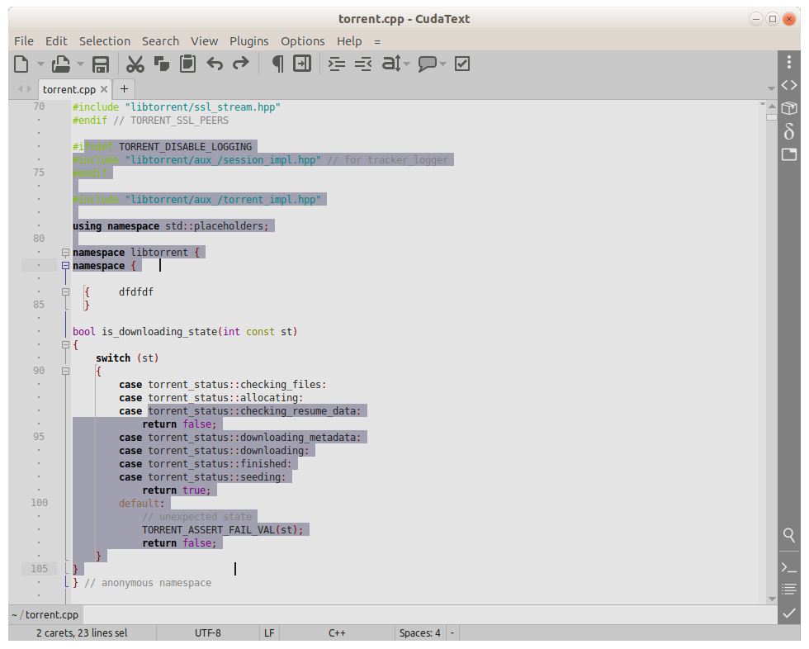Open the Selection menu
809x649 pixels.
(105, 41)
